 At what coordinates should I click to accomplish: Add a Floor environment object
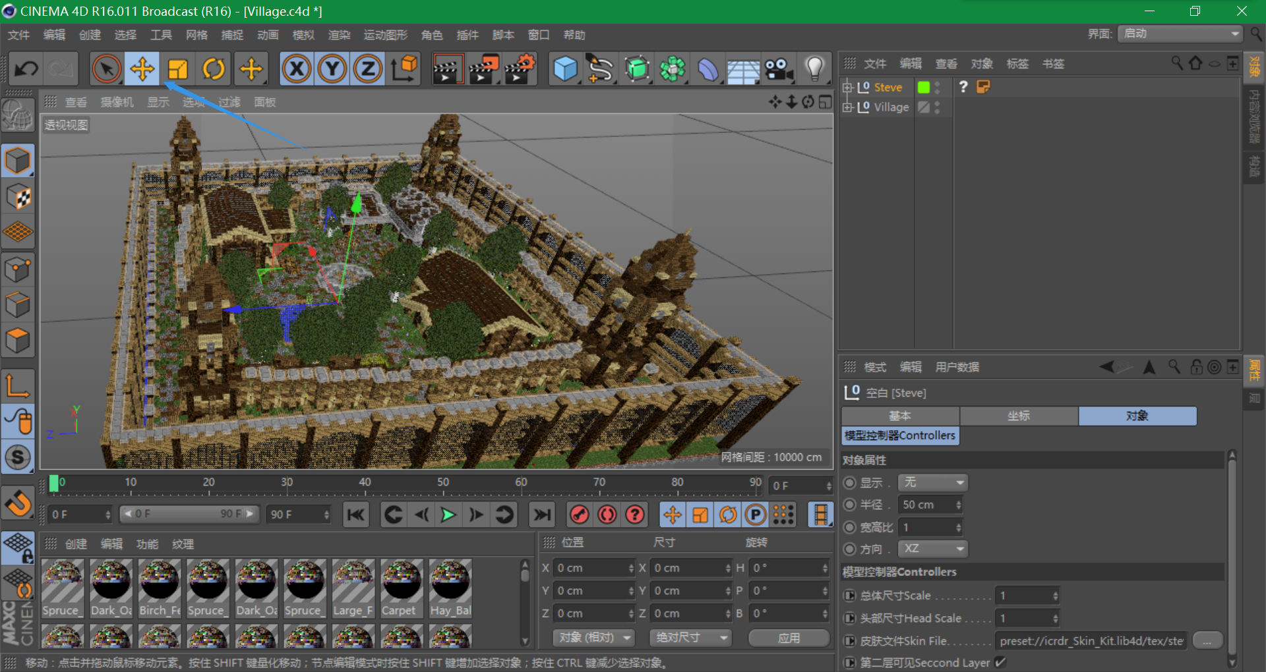pyautogui.click(x=744, y=69)
